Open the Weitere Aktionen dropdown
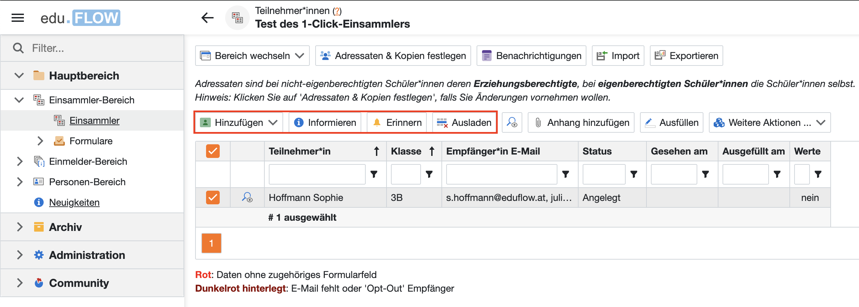Screen dimensions: 859x307 tap(770, 122)
